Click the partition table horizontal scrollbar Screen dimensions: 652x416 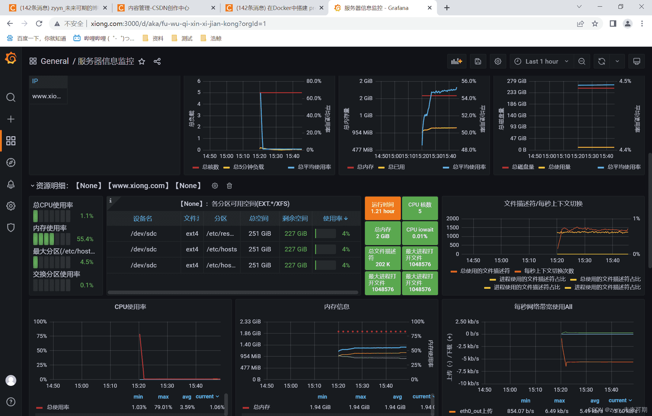[x=233, y=292]
